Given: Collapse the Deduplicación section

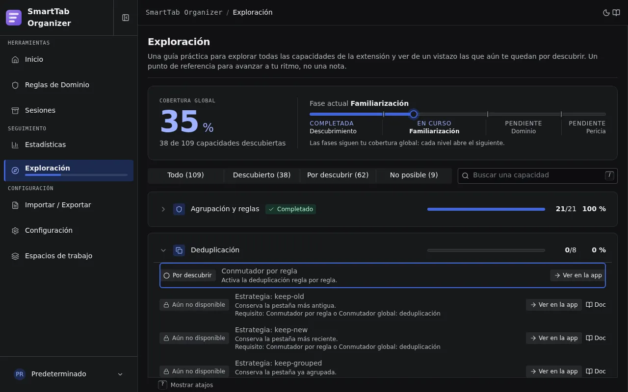Looking at the screenshot, I should (163, 250).
